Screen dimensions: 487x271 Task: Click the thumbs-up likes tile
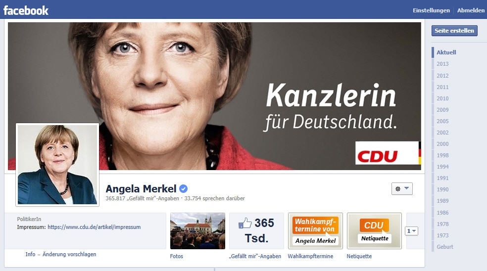click(x=256, y=230)
